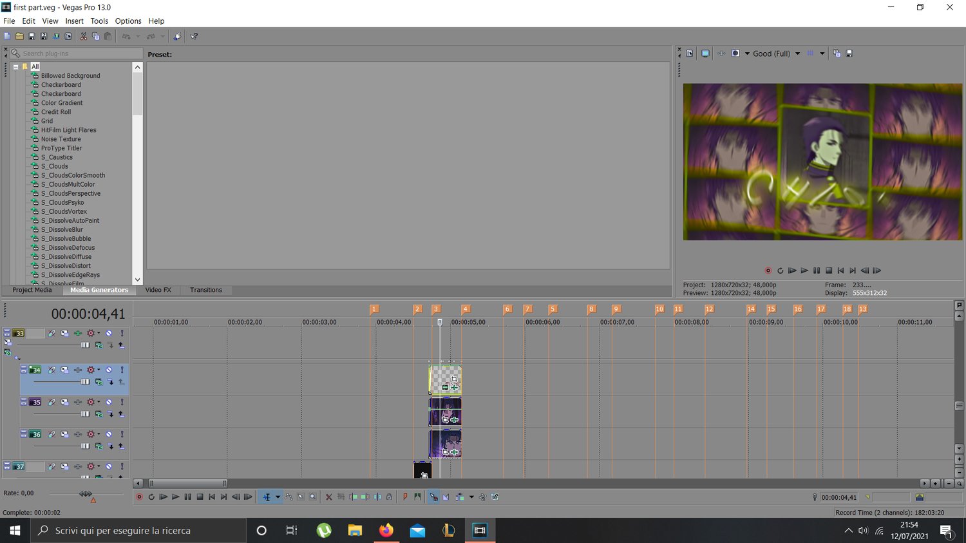The image size is (966, 543).
Task: Select the Envelope Edit tool
Action: (x=289, y=497)
